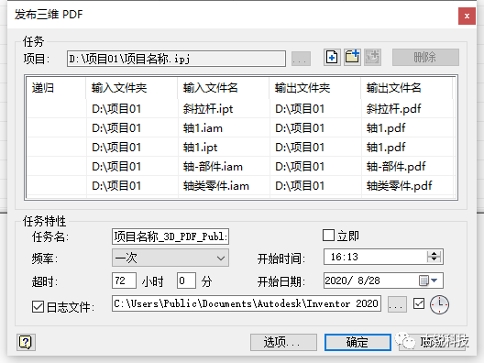Image resolution: width=484 pixels, height=363 pixels.
Task: Uncheck the 日志文件 log file checkbox
Action: click(x=38, y=307)
